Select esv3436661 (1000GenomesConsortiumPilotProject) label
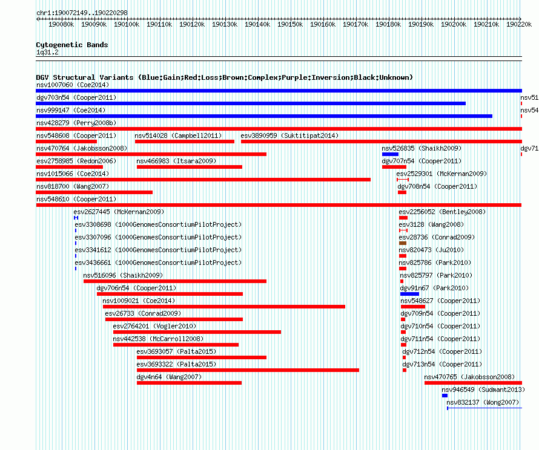Viewport: 539px width, 450px height. pos(158,262)
